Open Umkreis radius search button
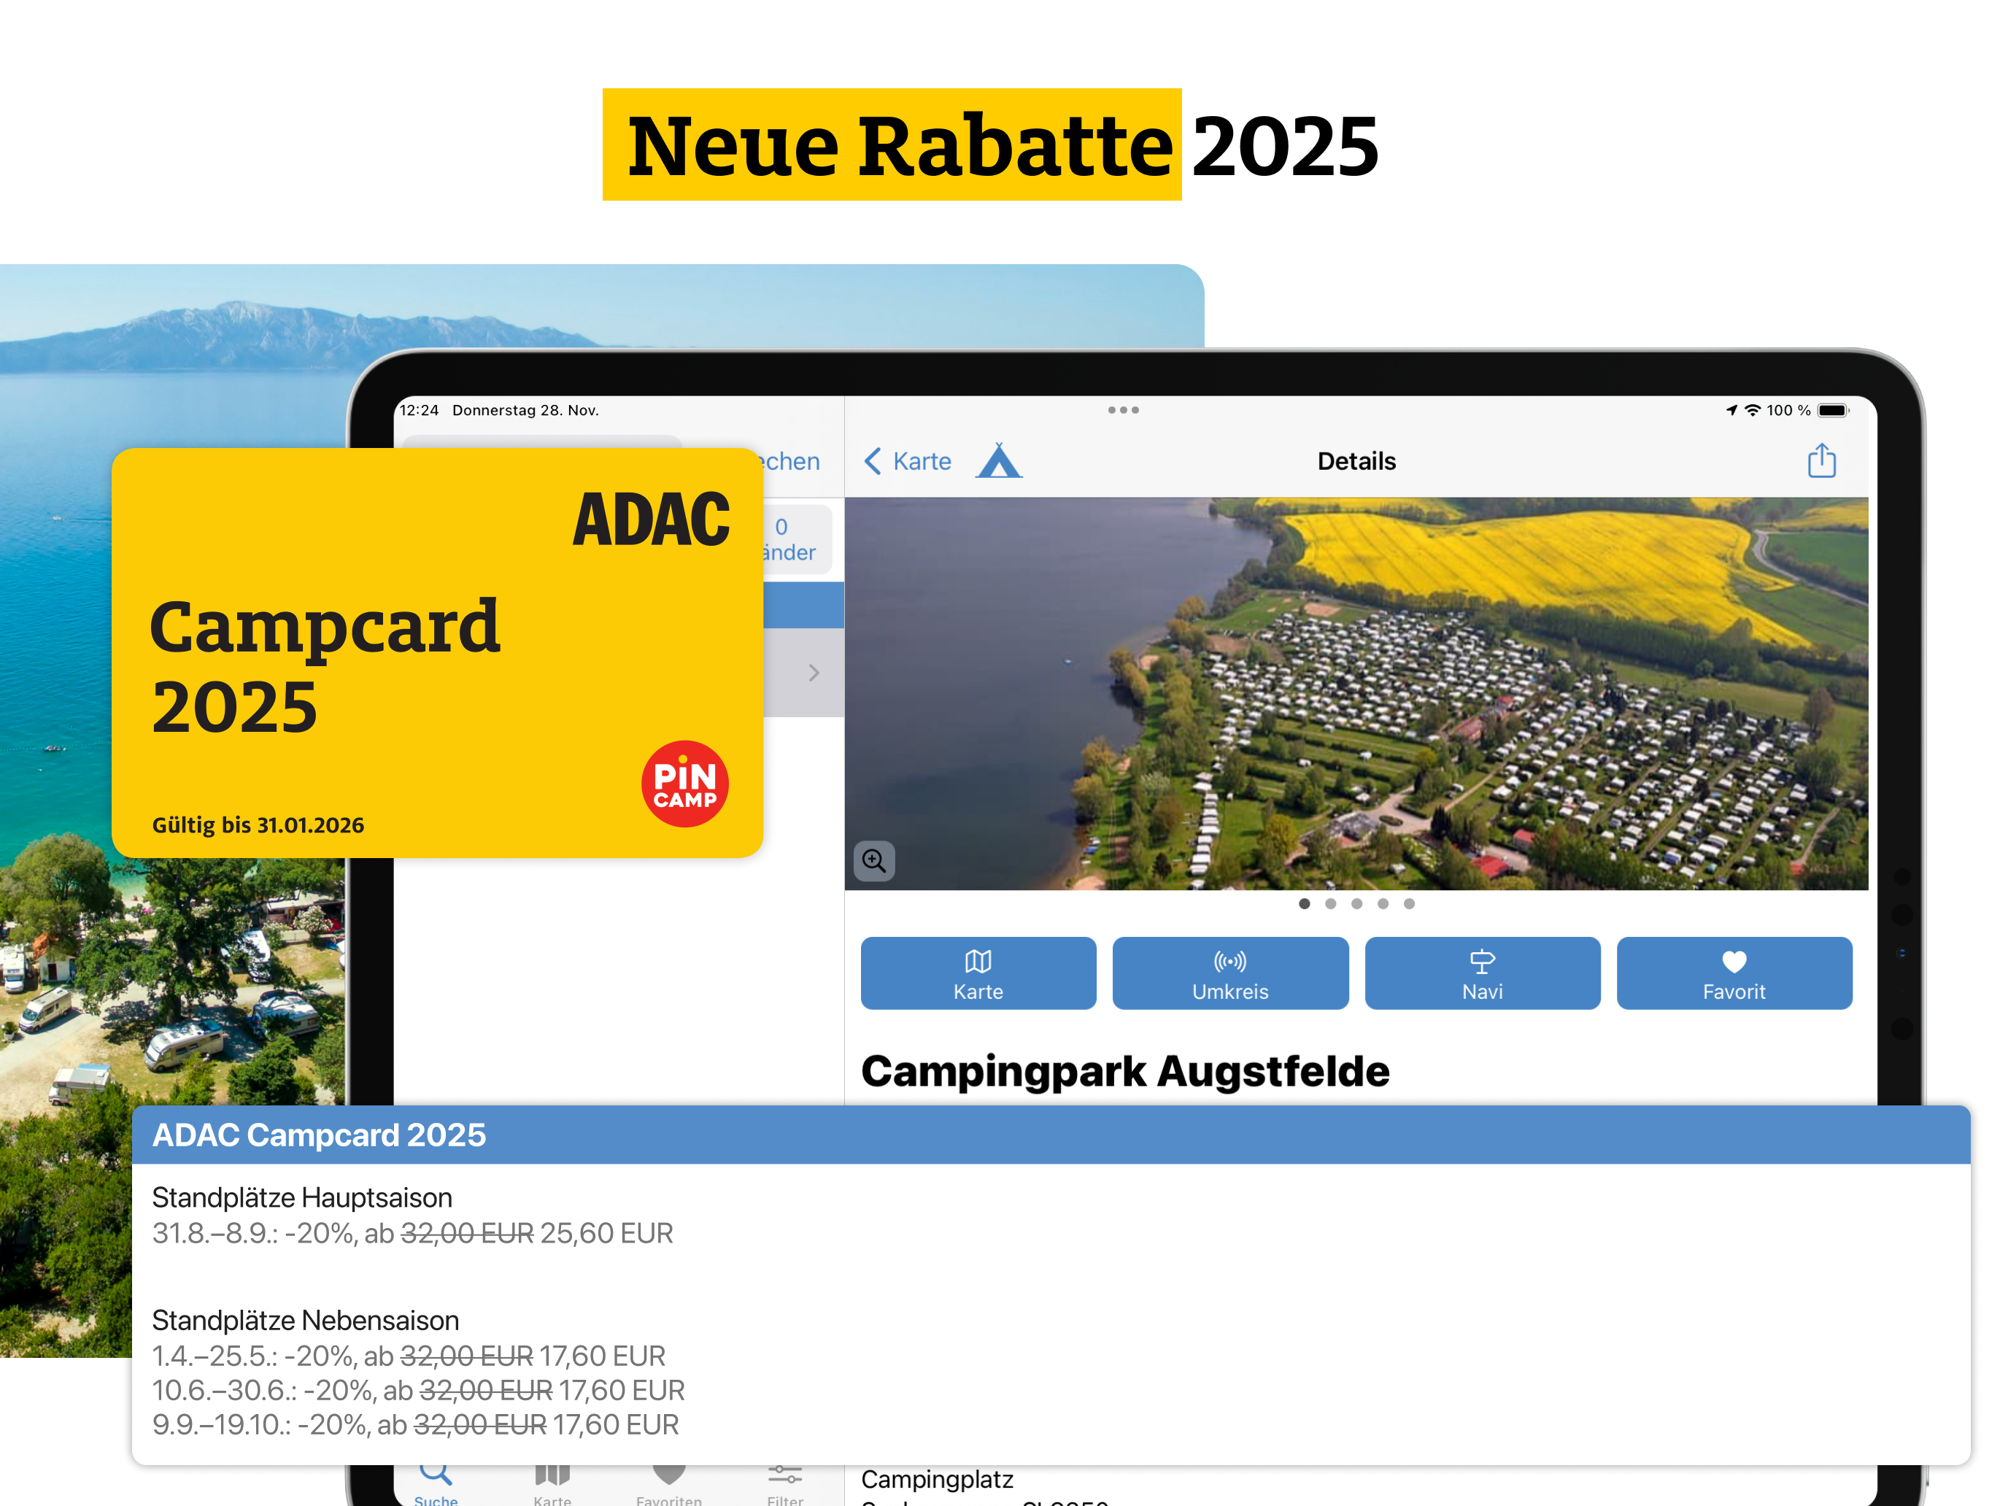 pos(1230,973)
